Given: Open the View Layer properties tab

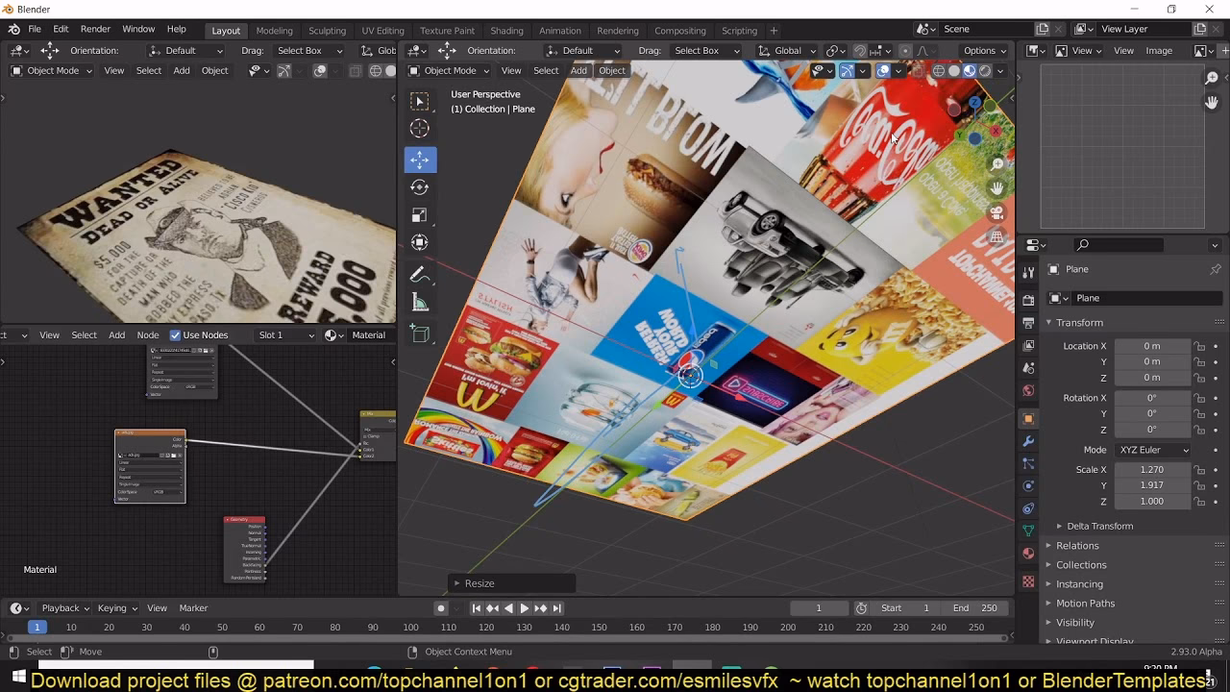Looking at the screenshot, I should coord(1028,346).
